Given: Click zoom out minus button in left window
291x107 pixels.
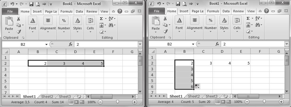Looking at the screenshot, I should click(x=100, y=102).
